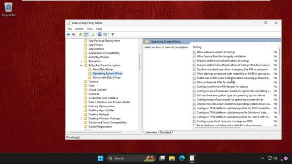Screen dimensions: 292x164
Task: Select Cloud Content tree item
Action: [97, 90]
